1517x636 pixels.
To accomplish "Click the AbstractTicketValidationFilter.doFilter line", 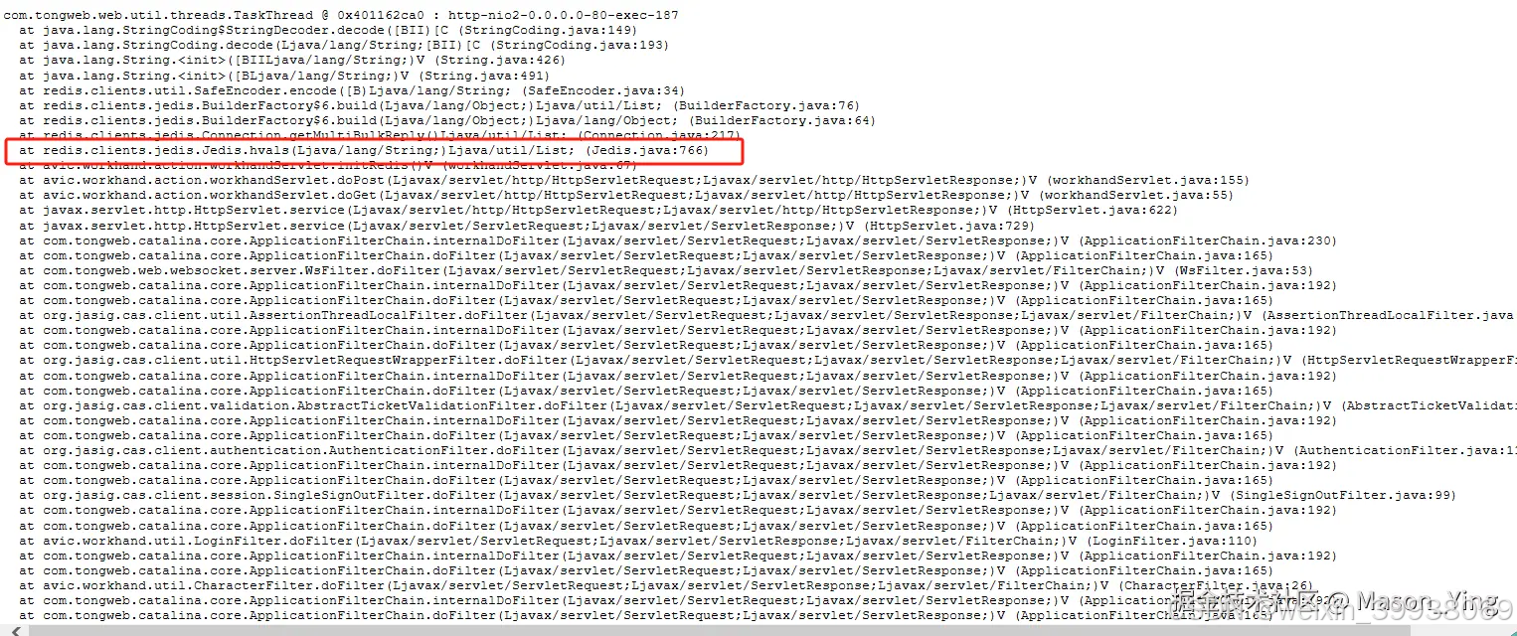I will tap(767, 405).
